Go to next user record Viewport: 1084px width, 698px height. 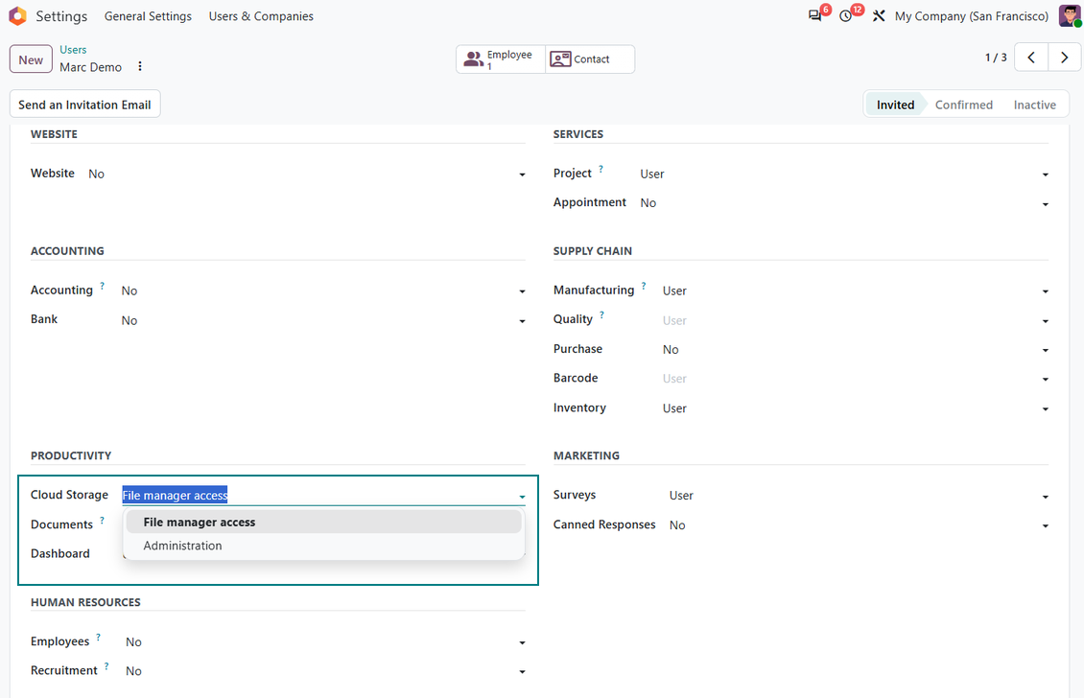[1064, 58]
